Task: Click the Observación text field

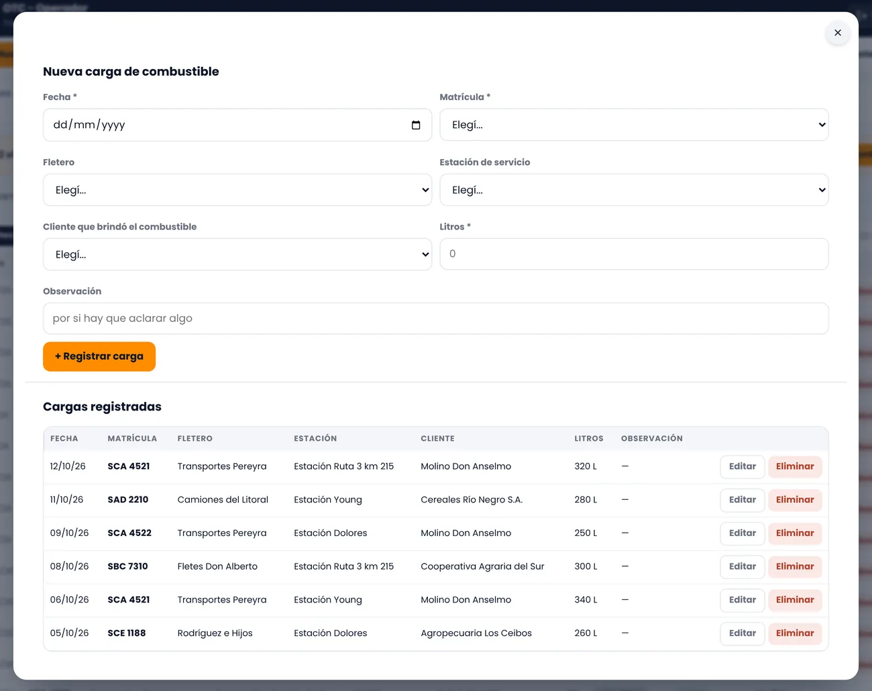Action: [436, 319]
